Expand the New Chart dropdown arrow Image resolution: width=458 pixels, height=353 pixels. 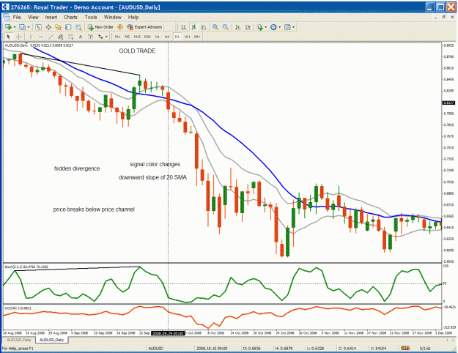(15, 27)
